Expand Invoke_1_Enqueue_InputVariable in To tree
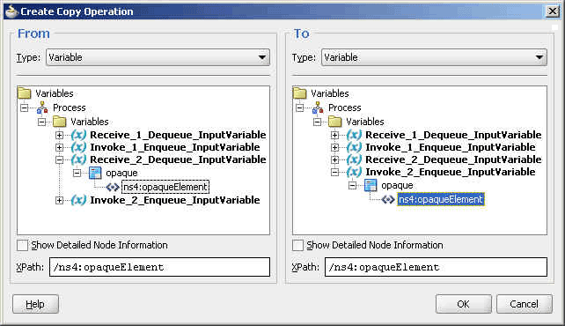This screenshot has width=565, height=326. coord(334,147)
